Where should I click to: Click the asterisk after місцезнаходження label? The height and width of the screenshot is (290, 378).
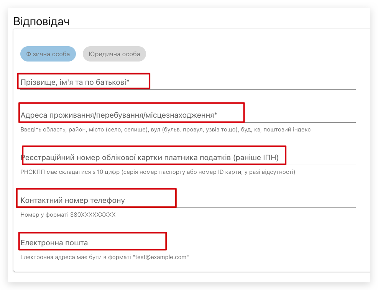click(x=216, y=115)
